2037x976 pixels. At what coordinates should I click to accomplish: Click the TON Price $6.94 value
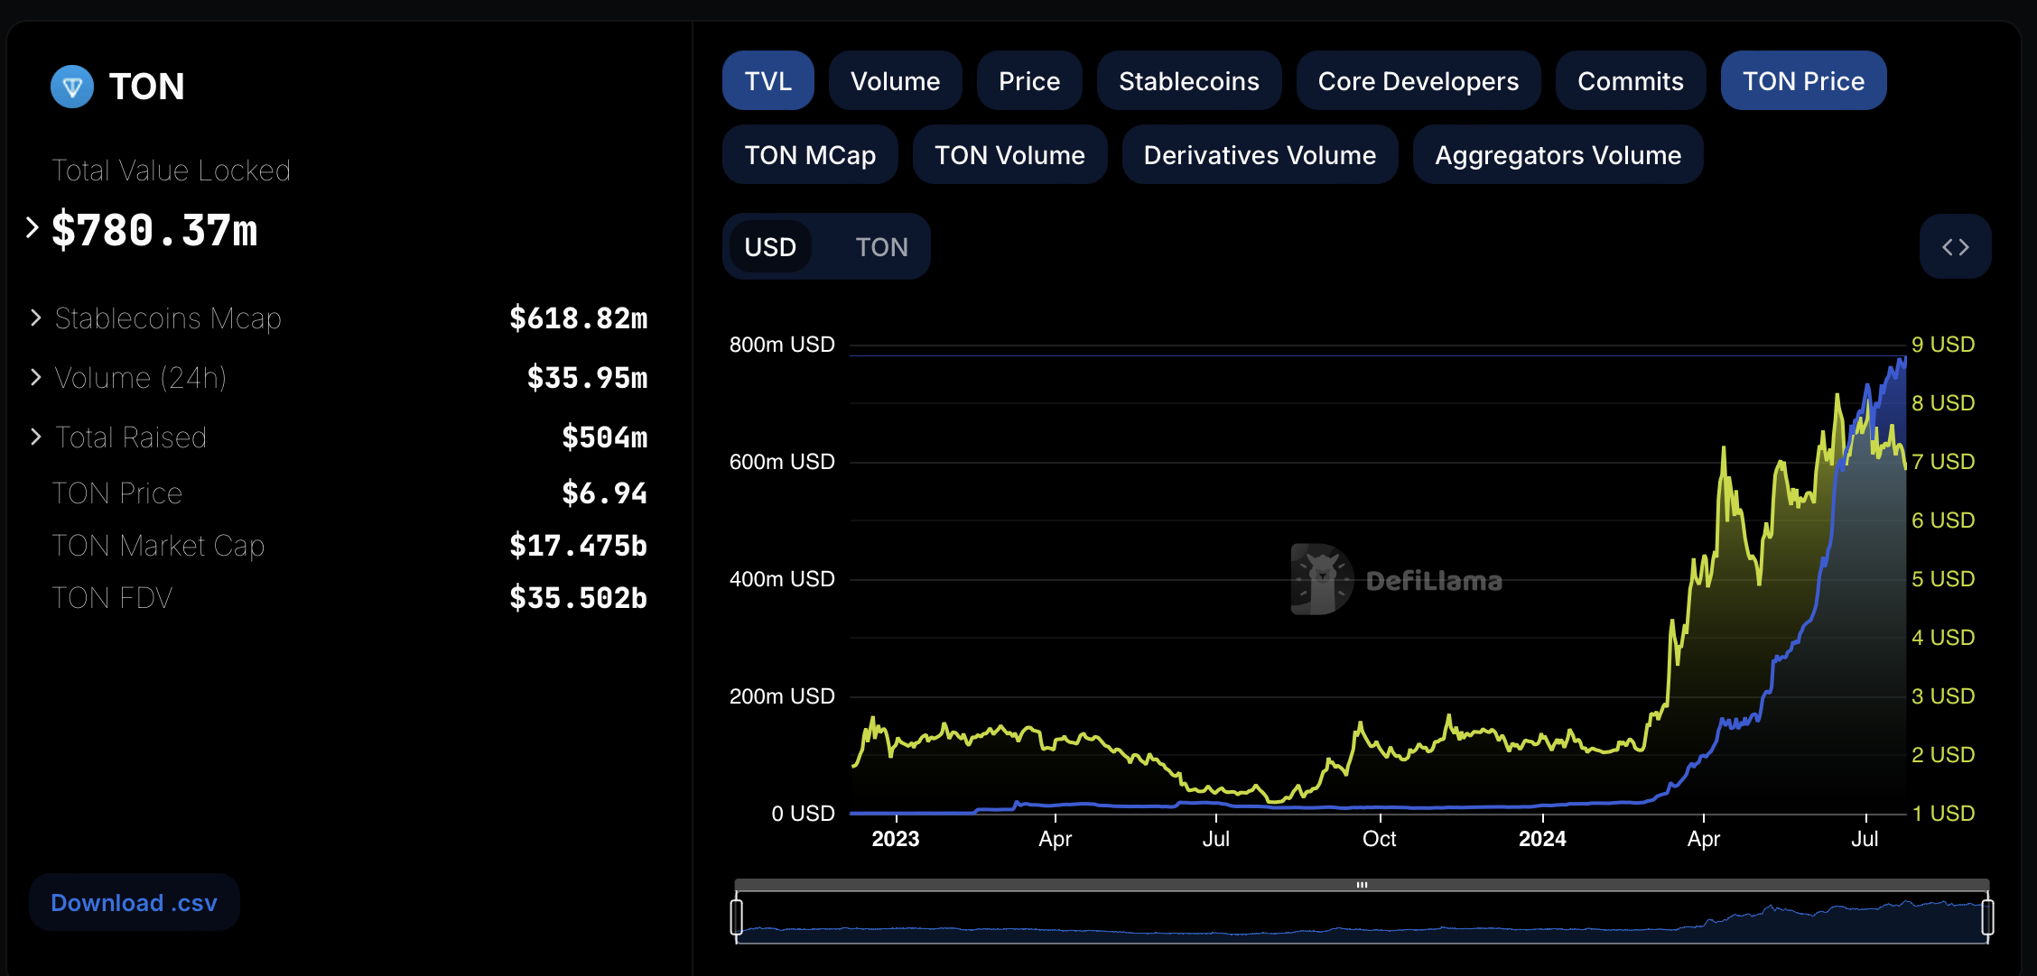tap(604, 493)
